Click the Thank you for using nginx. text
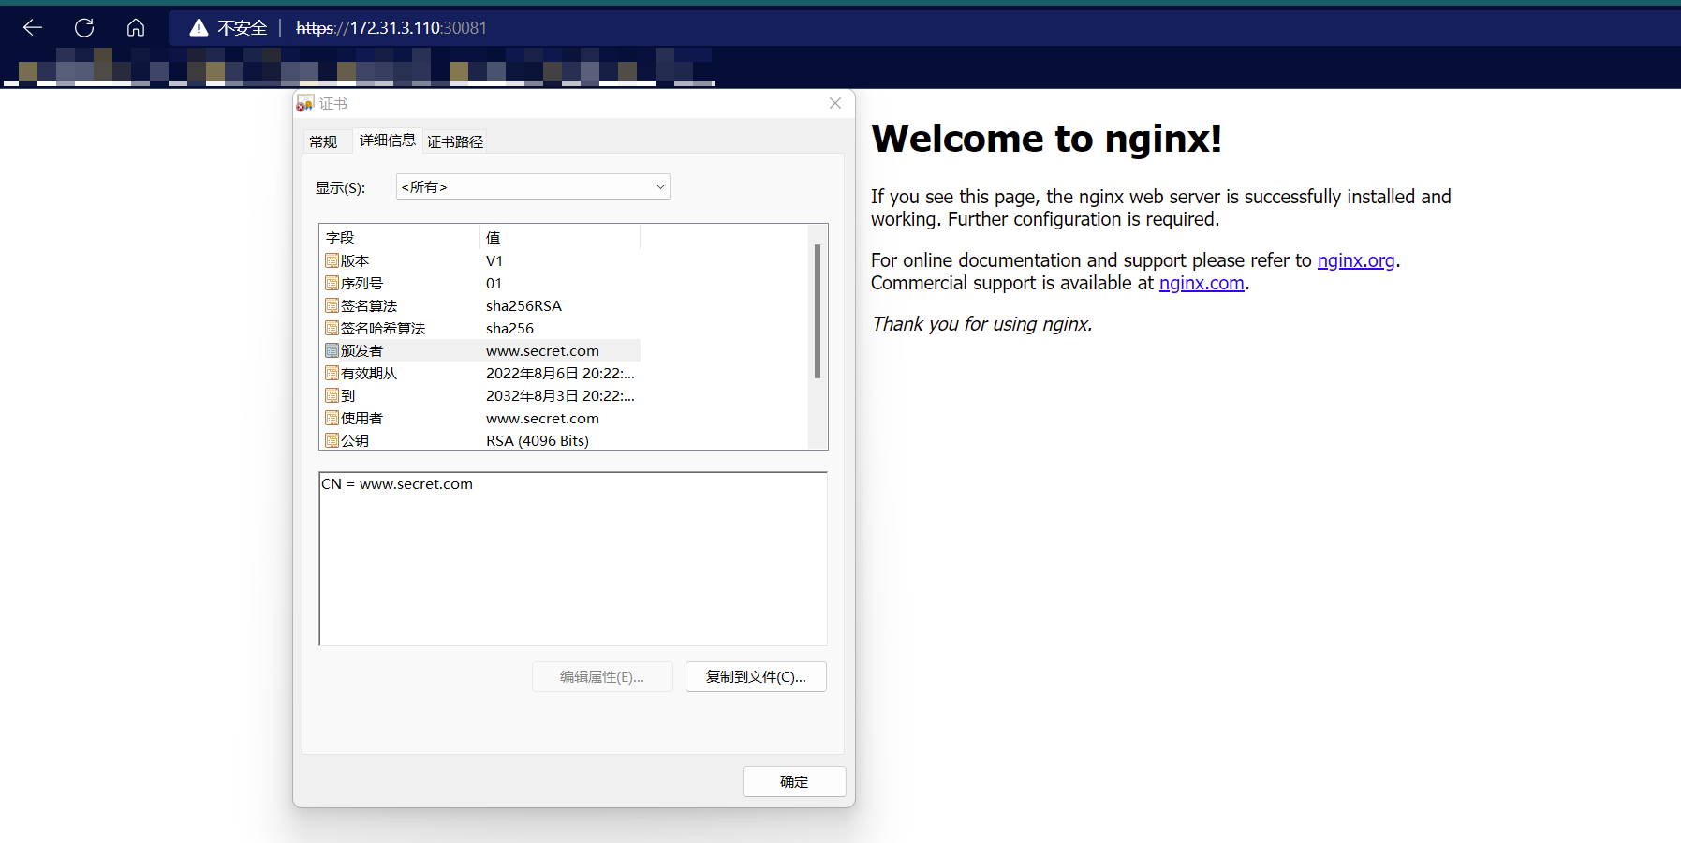1681x843 pixels. click(981, 324)
